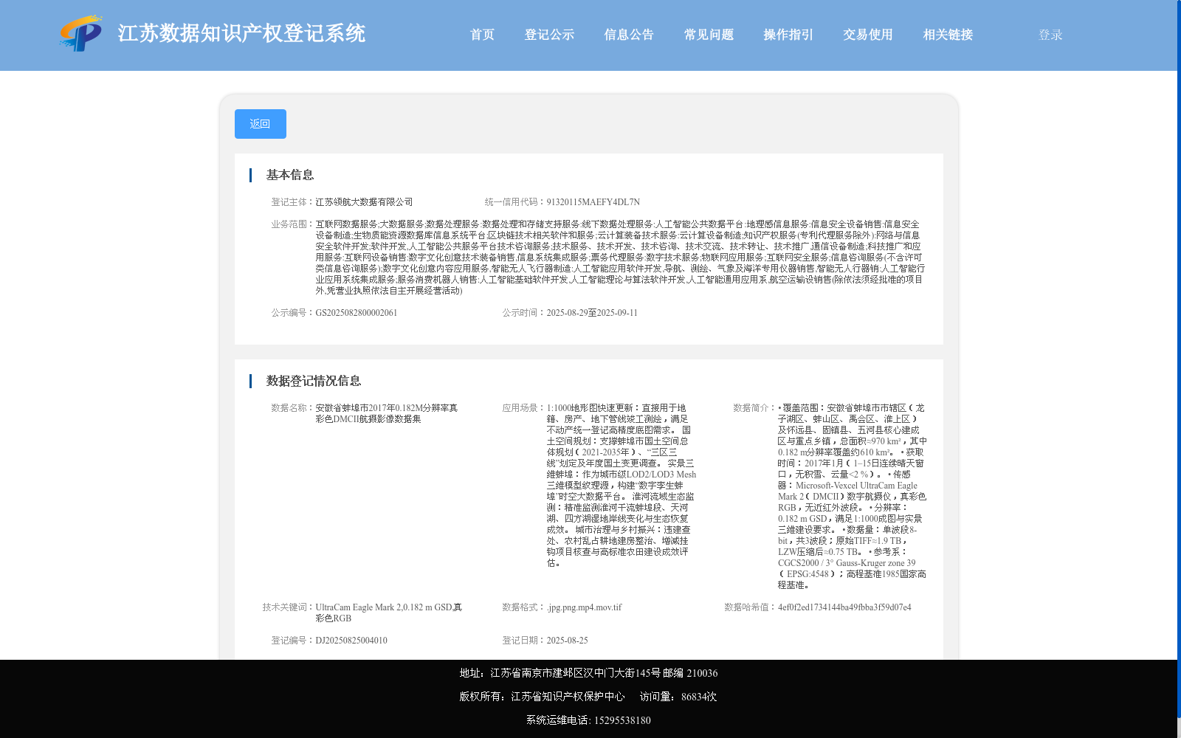The height and width of the screenshot is (738, 1181).
Task: Select publication number GS2025082800002061
Action: (x=357, y=313)
